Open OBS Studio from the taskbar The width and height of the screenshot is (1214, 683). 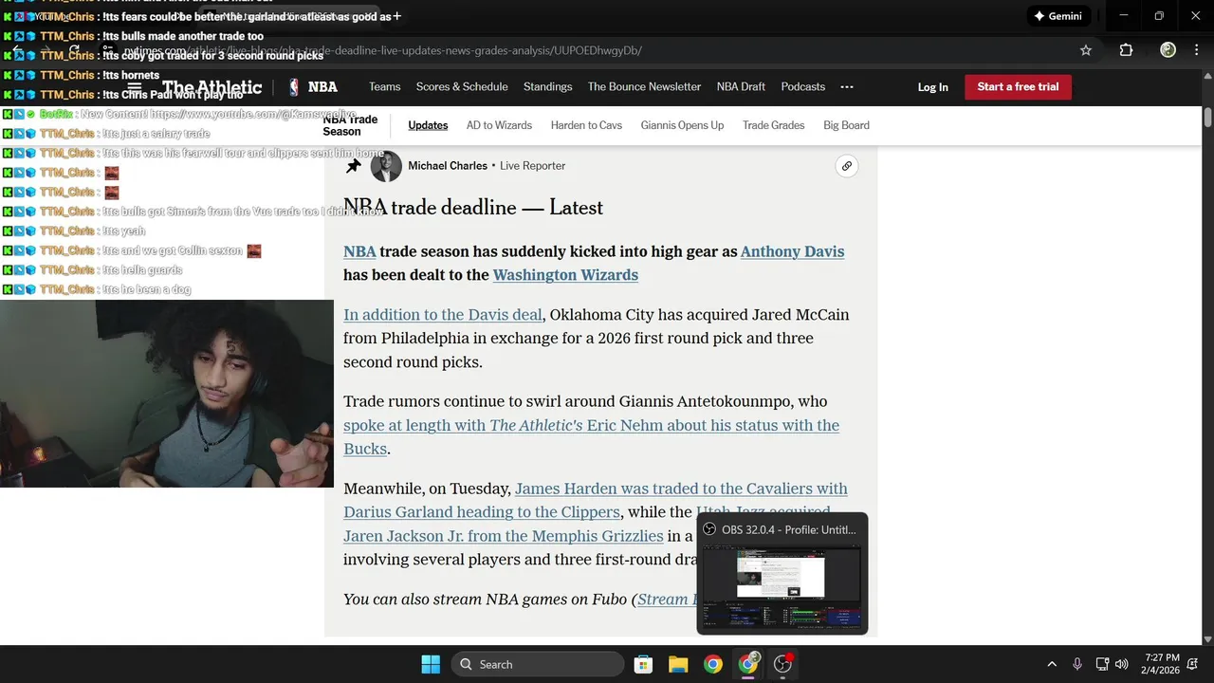(783, 664)
